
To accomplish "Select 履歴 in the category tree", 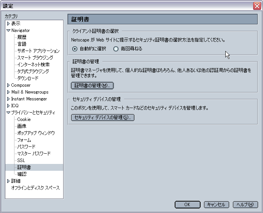I will 22,37.
